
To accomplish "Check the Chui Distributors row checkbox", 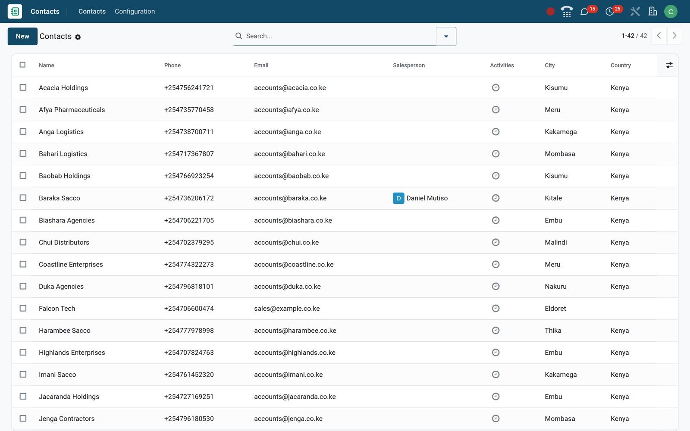I will (23, 242).
